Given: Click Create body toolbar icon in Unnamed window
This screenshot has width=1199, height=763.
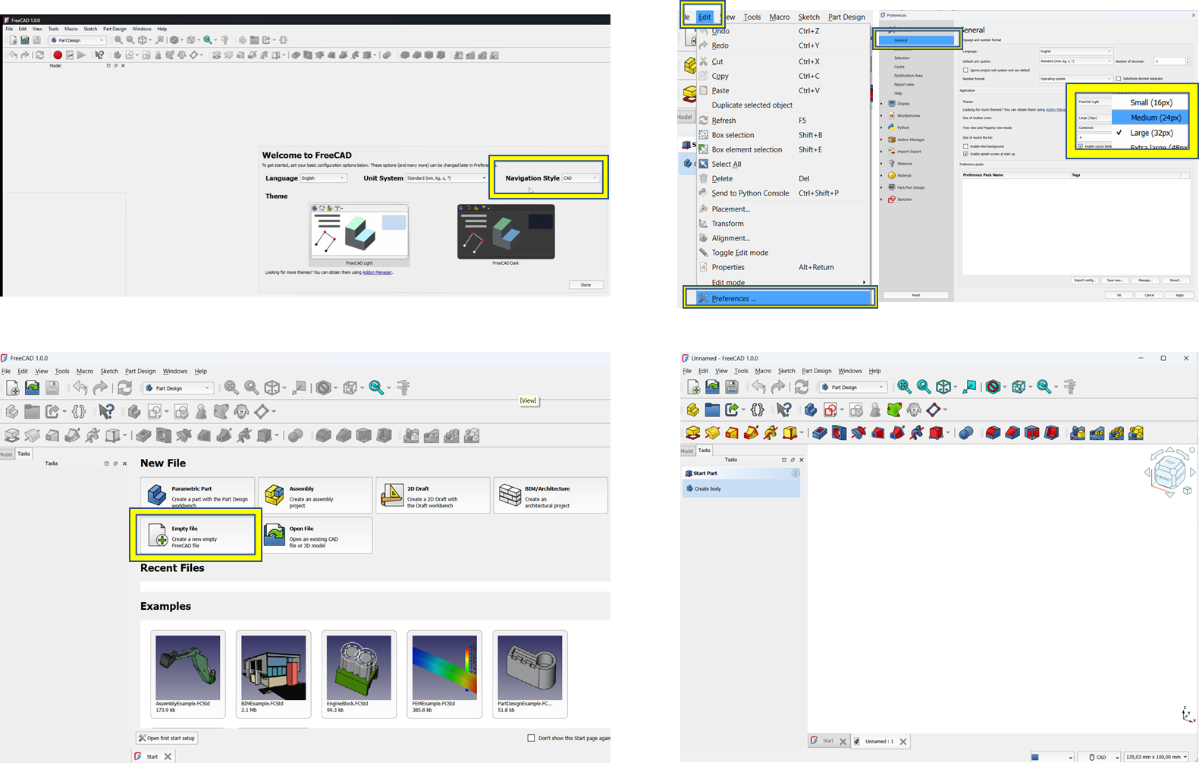Looking at the screenshot, I should [811, 410].
